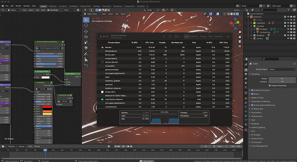
Task: Open the Keying dropdown in timeline
Action: (22, 146)
